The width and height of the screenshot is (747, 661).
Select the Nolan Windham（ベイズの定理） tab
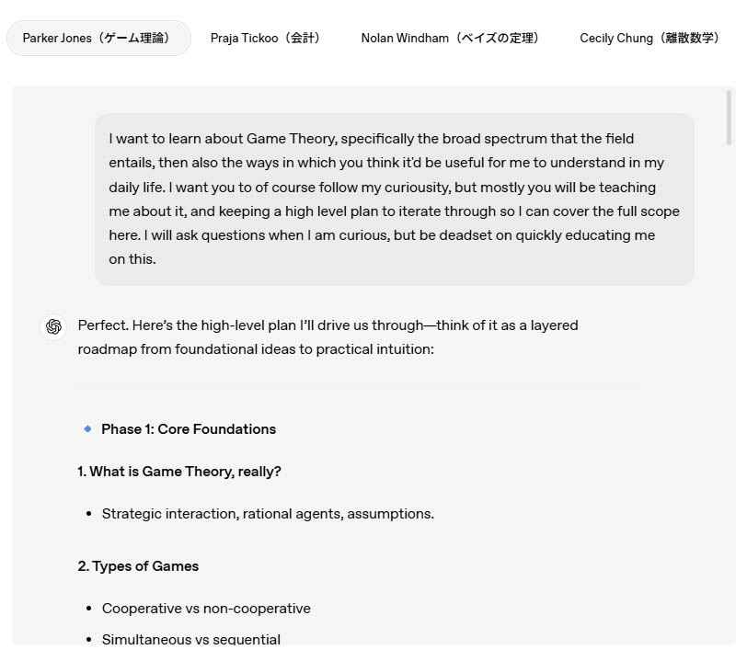point(452,39)
